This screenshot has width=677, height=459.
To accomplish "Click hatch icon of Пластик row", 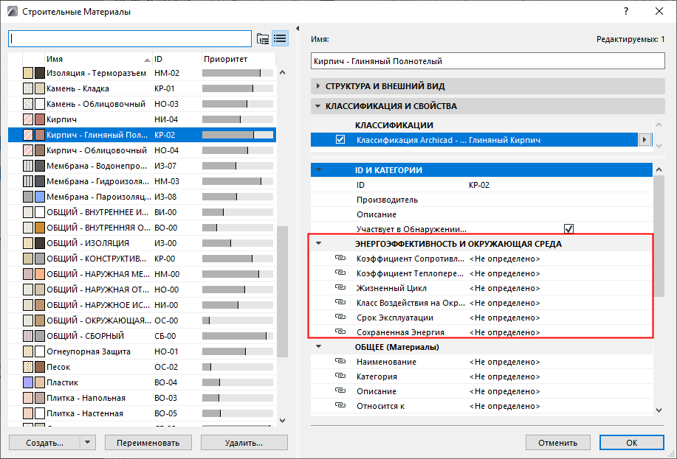I will click(x=28, y=382).
